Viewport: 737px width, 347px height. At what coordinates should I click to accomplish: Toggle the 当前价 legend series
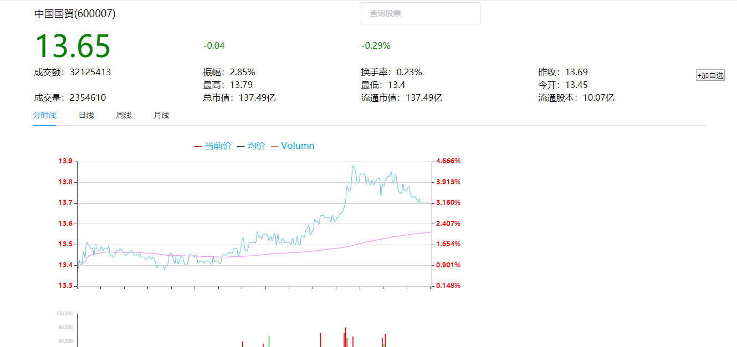(x=213, y=146)
